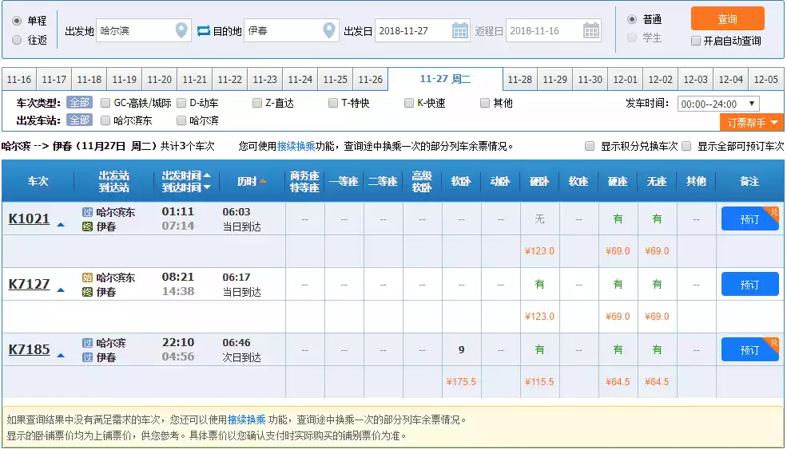787x449 pixels.
Task: Sort by 出发时间 column header arrows
Action: point(207,181)
